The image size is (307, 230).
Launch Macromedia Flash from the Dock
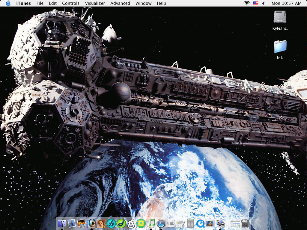click(x=111, y=223)
